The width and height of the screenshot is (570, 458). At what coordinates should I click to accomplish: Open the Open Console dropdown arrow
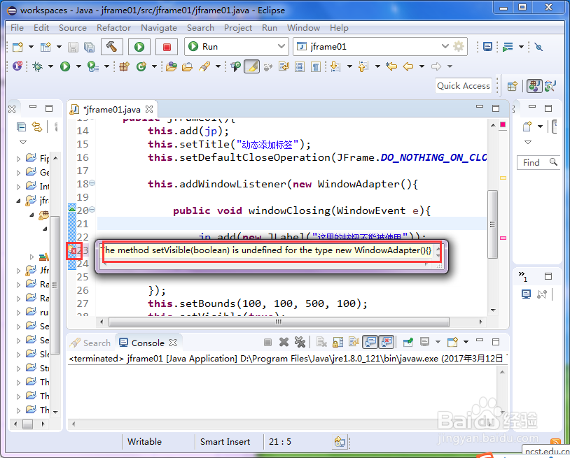coord(466,342)
